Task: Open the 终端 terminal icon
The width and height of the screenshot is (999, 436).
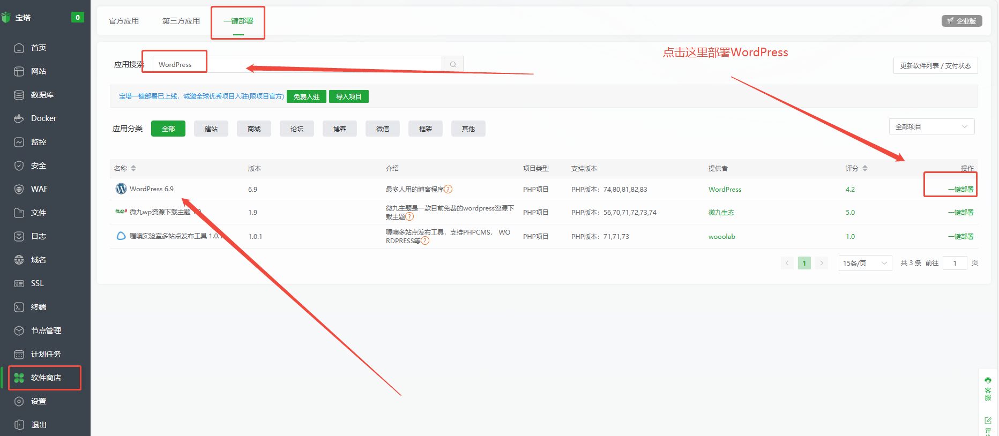Action: [19, 307]
